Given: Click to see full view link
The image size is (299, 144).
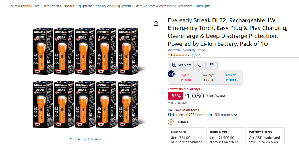Looking at the screenshot, I should click(x=85, y=139).
